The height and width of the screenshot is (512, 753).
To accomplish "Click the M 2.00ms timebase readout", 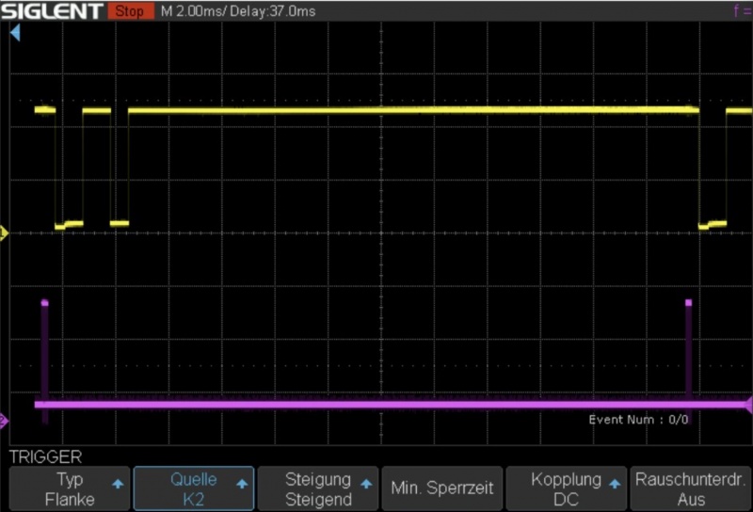I will pos(192,11).
